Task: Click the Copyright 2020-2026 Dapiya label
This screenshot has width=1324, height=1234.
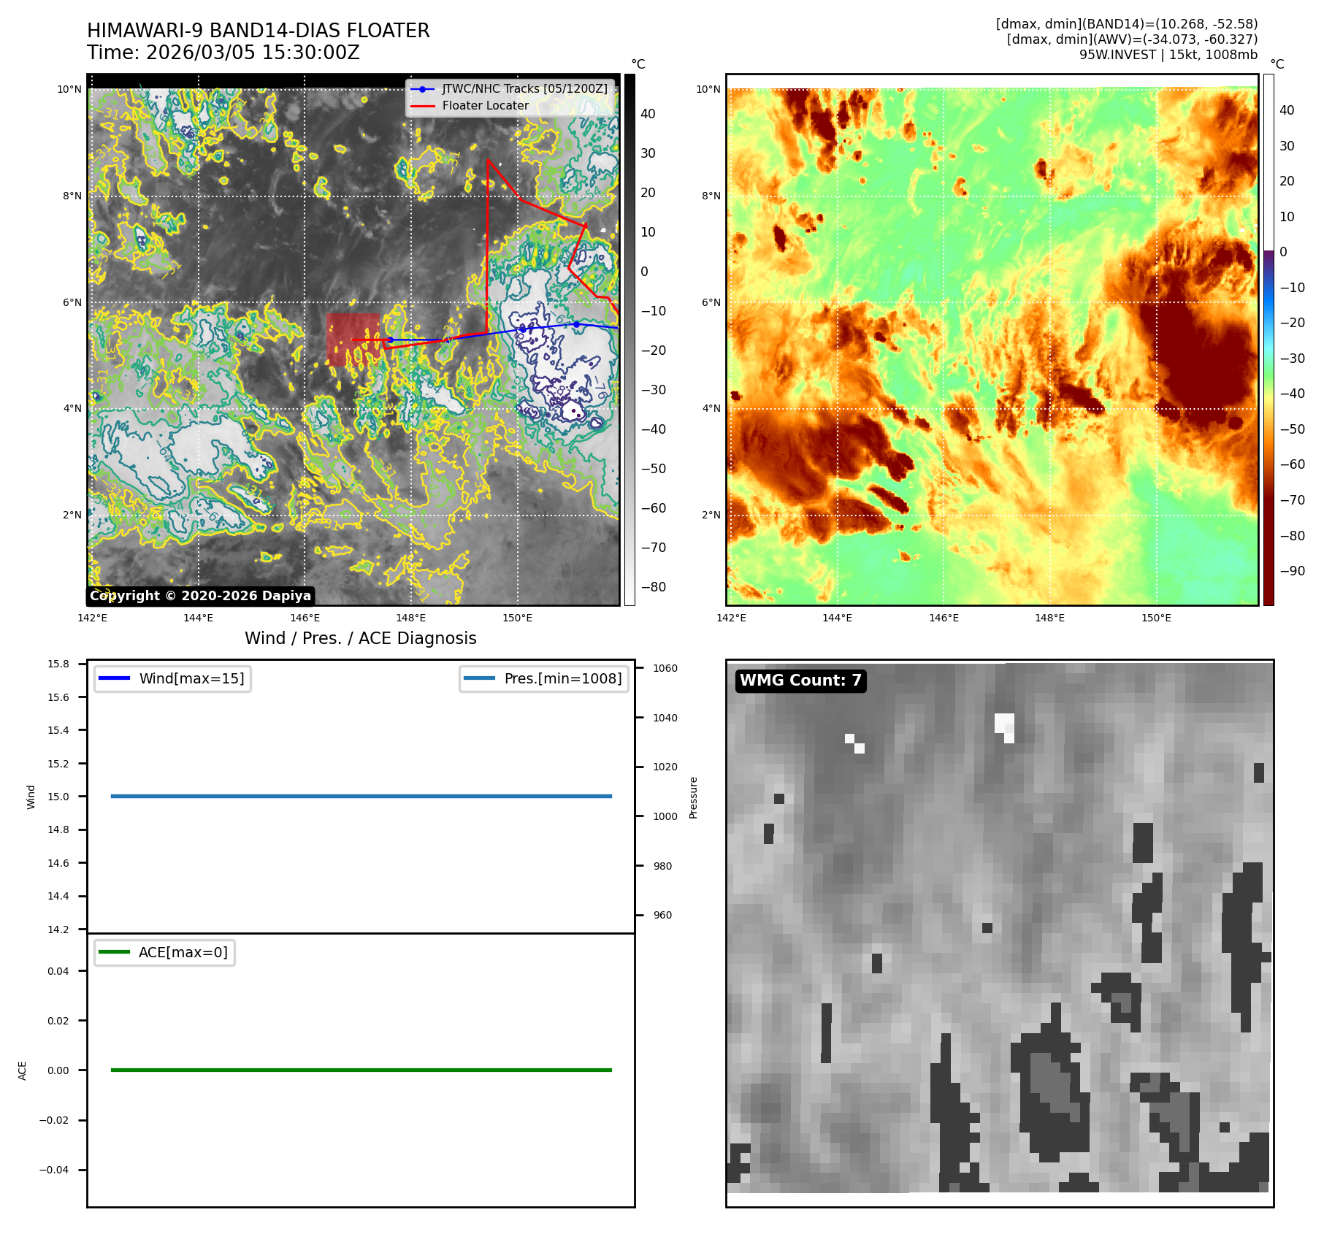Action: coord(200,596)
